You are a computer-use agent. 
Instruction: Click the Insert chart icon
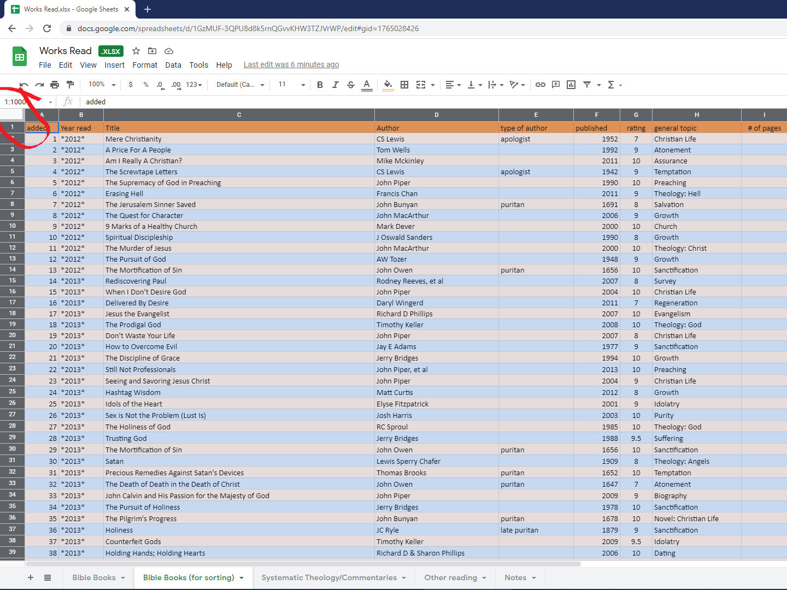(571, 85)
